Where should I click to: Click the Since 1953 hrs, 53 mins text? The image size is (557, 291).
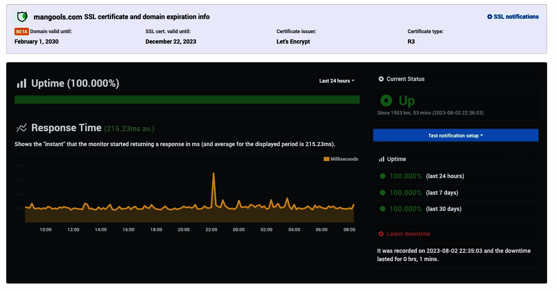point(430,112)
